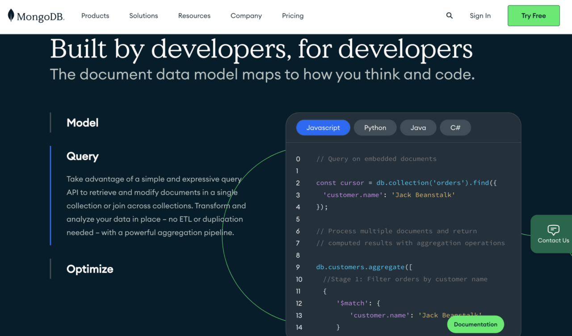Click the Sign In link
This screenshot has width=572, height=336.
click(480, 16)
